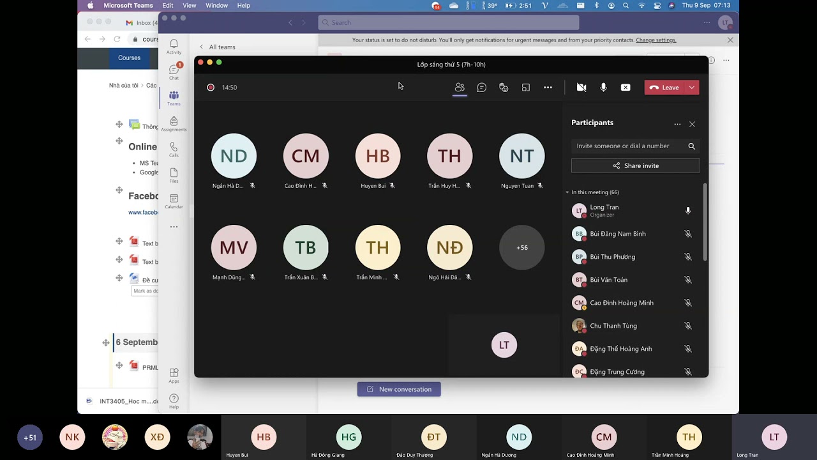Open Bluetooth menu bar icon
Screen dimensions: 817x460
point(597,5)
